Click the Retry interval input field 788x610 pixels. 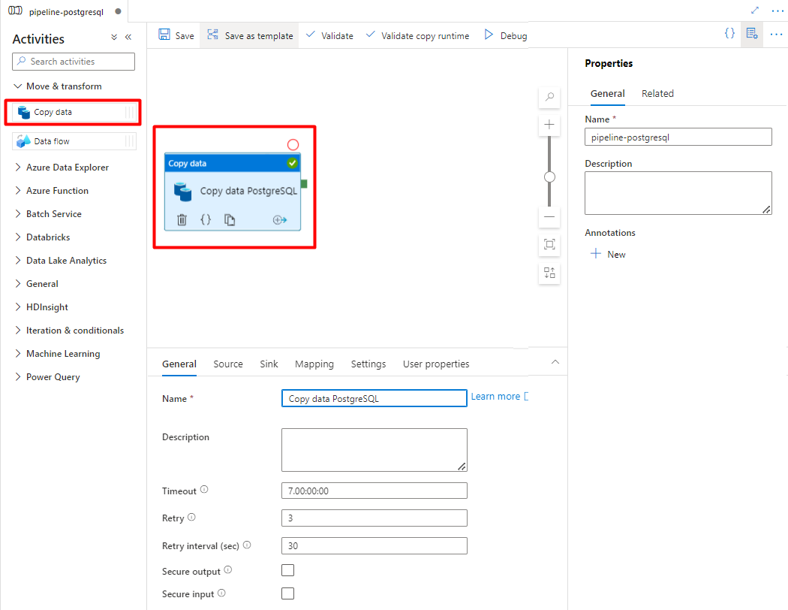click(374, 545)
